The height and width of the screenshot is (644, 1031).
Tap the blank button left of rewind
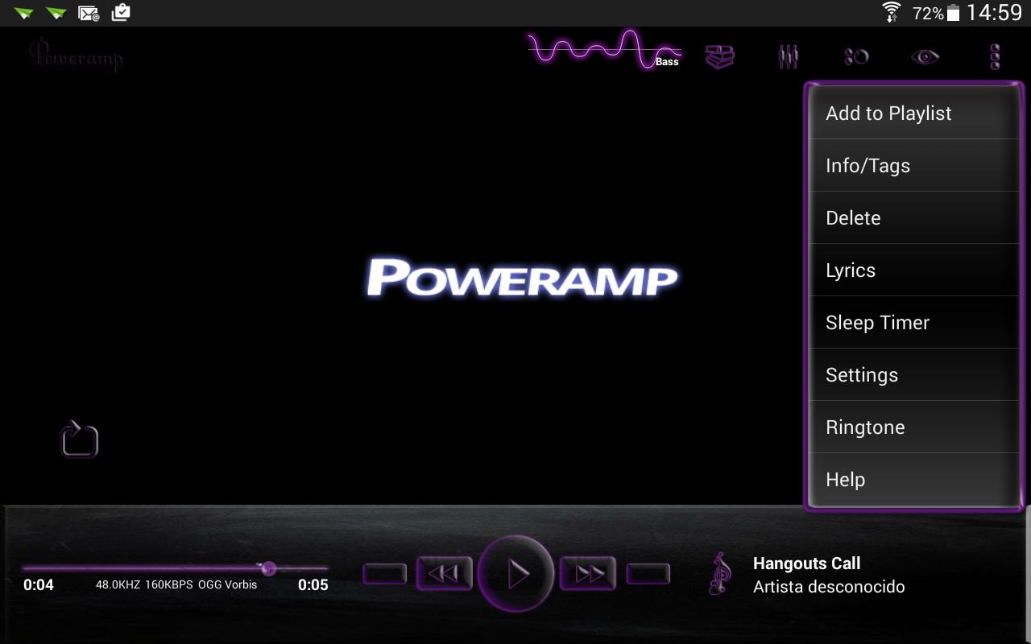385,573
